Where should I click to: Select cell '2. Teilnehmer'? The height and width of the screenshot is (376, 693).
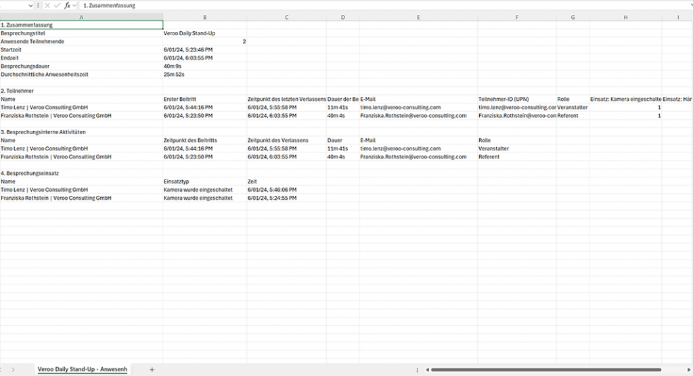click(x=81, y=91)
